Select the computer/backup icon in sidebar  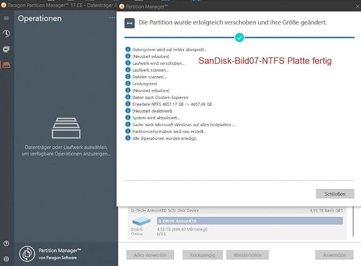[x=6, y=49]
